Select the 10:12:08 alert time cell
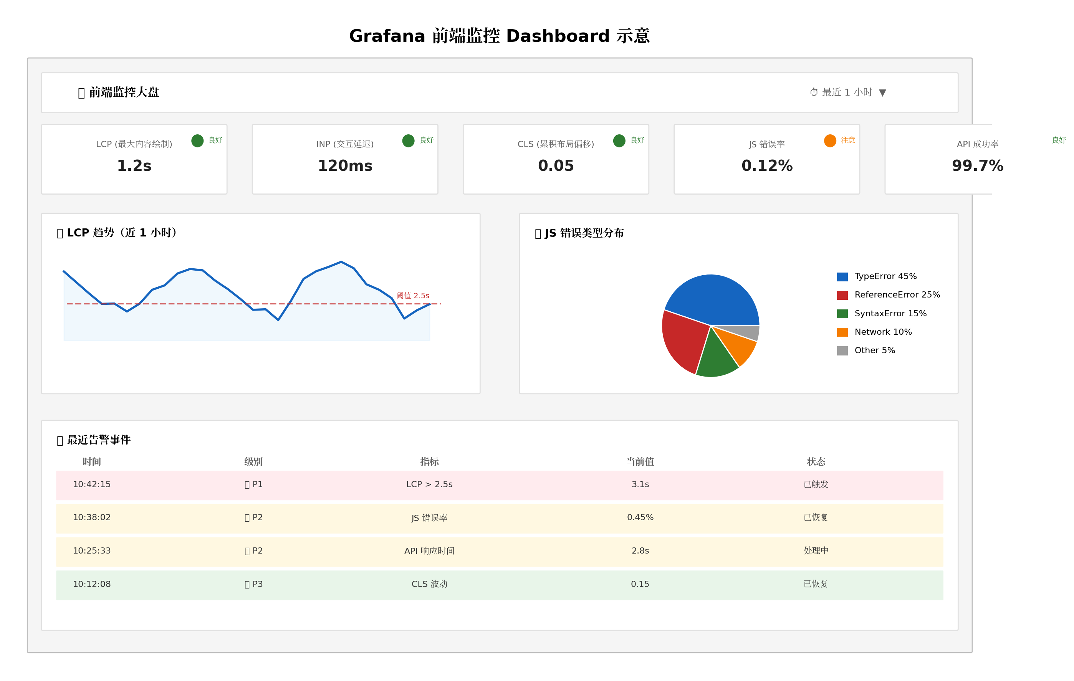Viewport: 1074px width, 681px height. click(x=92, y=584)
